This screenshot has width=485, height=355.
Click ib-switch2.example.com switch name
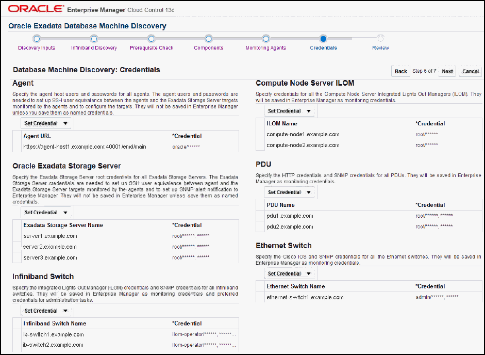[x=53, y=345]
